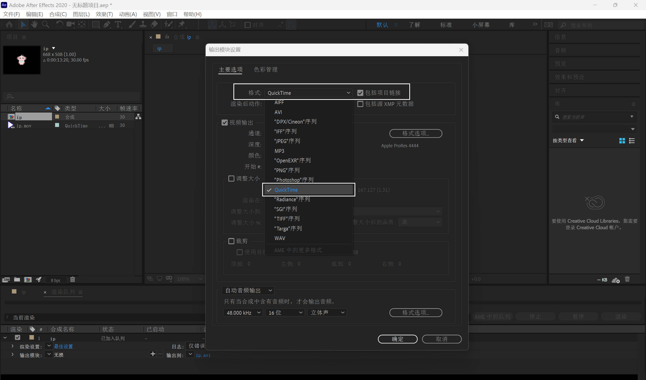
Task: Click the 确定 button
Action: [x=397, y=339]
